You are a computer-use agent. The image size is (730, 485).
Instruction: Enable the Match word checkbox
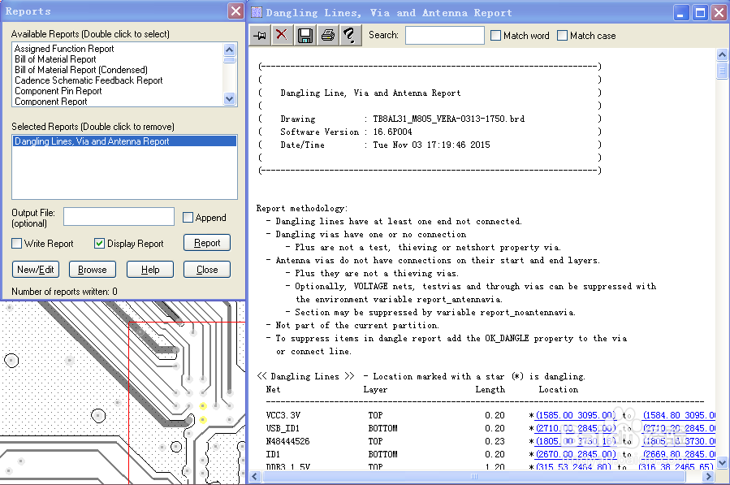coord(496,36)
